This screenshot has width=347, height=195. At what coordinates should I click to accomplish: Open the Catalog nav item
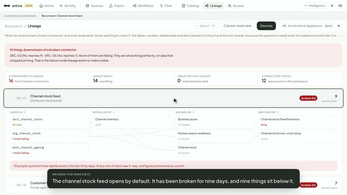click(x=190, y=6)
